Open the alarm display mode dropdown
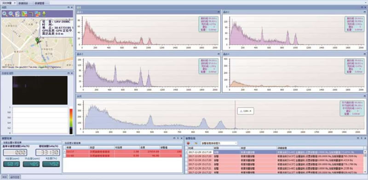This screenshot has height=180, width=368. tap(219, 143)
